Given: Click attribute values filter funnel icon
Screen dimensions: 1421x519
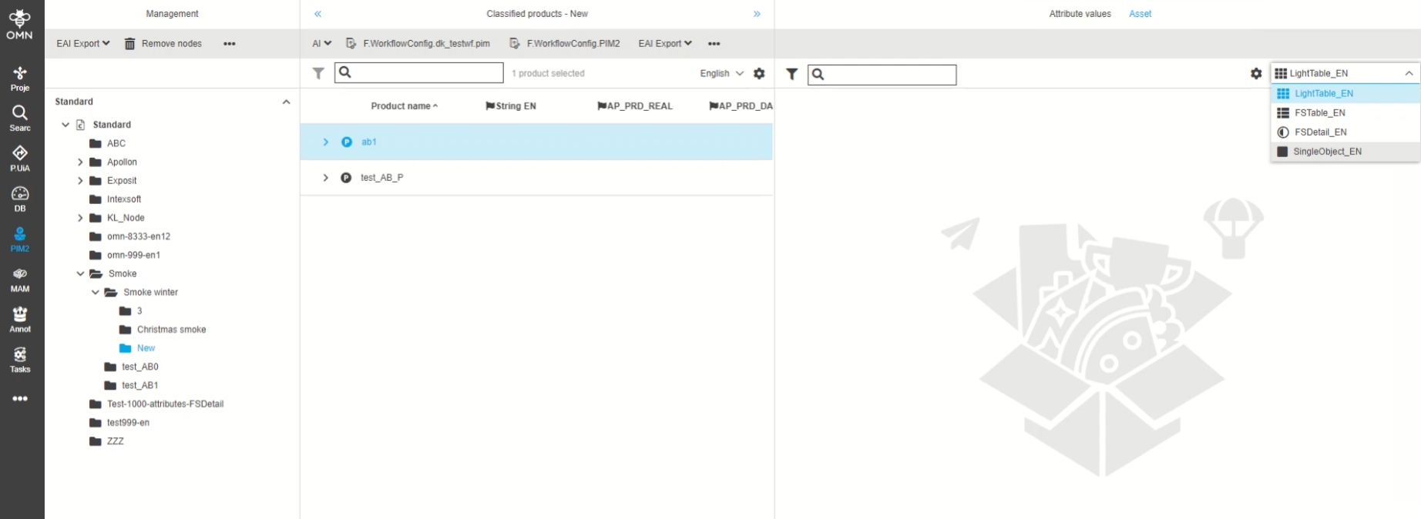Looking at the screenshot, I should click(791, 74).
